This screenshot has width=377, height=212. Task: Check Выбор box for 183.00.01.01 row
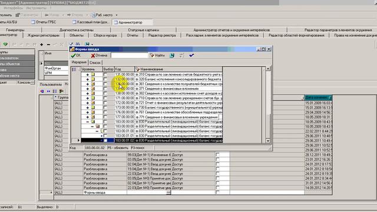tap(105, 136)
